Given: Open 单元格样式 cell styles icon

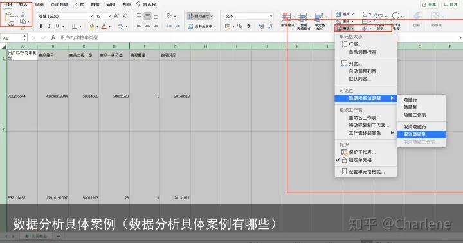Looking at the screenshot, I should (318, 17).
